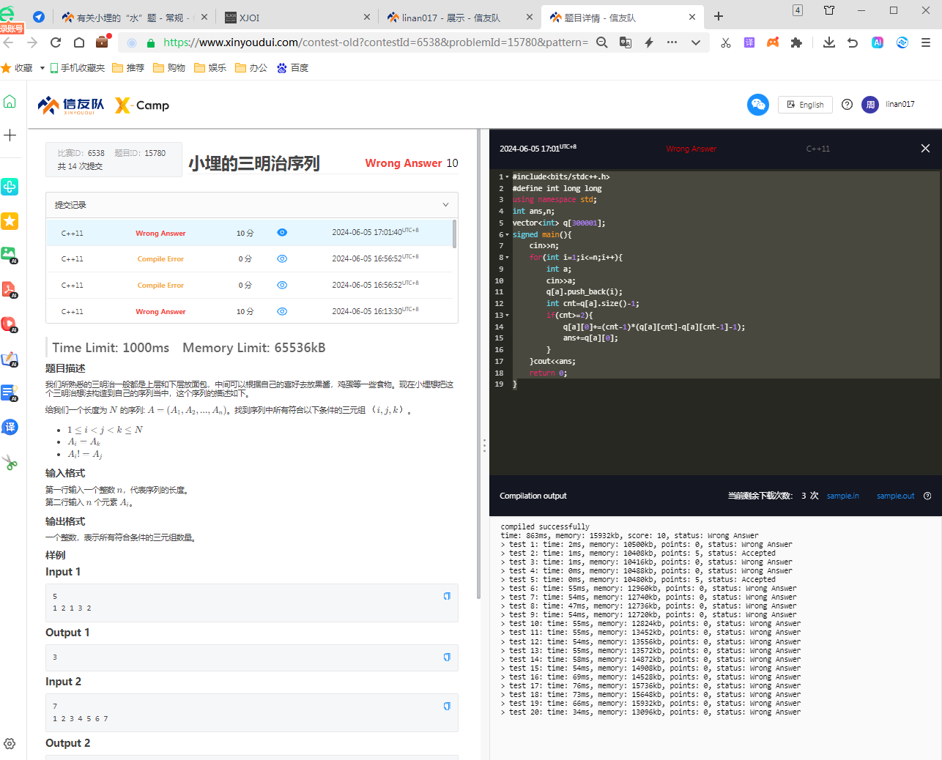
Task: Download the sample.in file
Action: point(842,496)
